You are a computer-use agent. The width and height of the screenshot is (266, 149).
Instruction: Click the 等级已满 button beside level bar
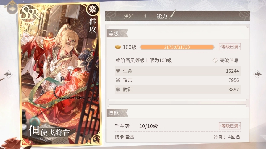coord(230,47)
